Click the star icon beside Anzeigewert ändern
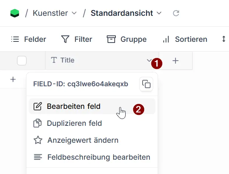 click(x=38, y=140)
